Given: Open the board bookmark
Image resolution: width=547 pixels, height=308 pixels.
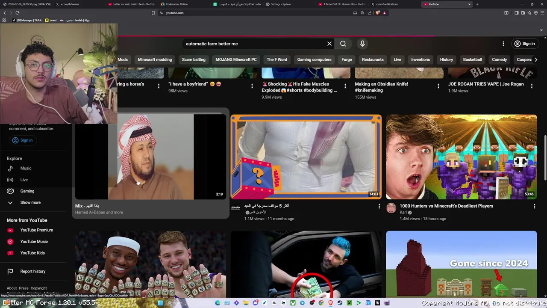Looking at the screenshot, I should point(51,20).
